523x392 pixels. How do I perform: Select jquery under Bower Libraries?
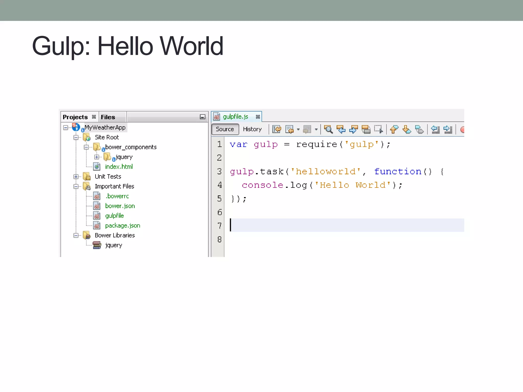(114, 245)
